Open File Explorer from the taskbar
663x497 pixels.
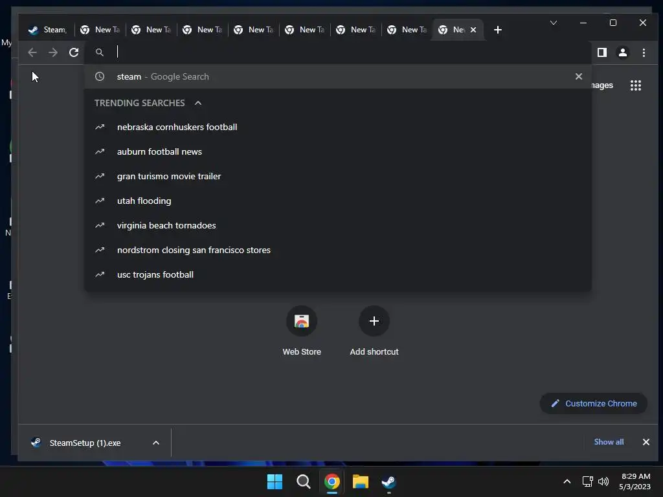360,481
